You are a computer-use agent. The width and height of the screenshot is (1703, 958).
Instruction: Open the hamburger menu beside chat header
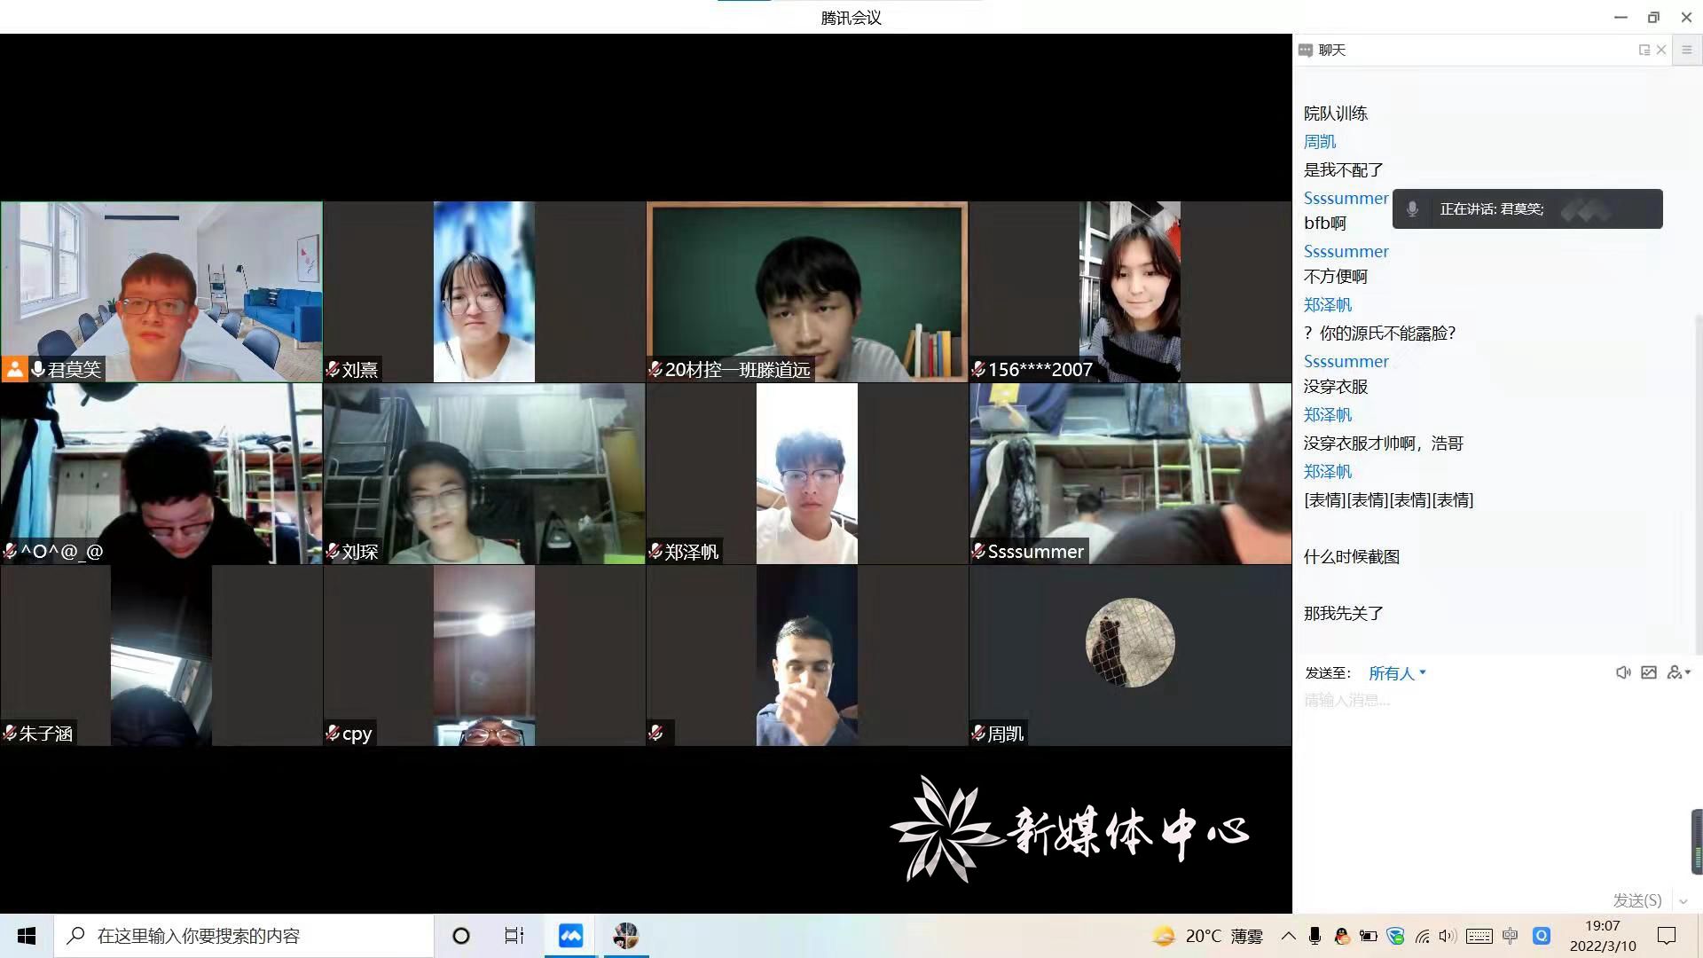(x=1687, y=50)
